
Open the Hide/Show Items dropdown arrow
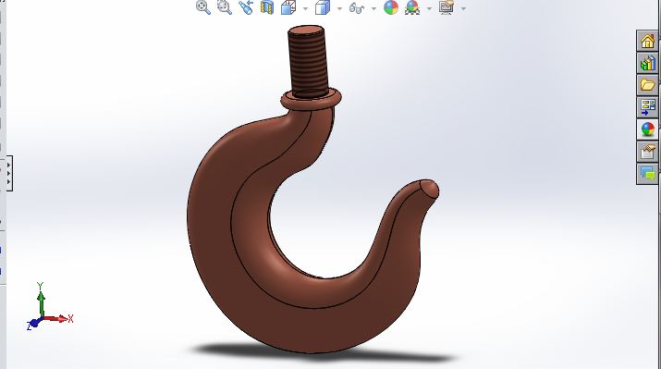point(373,8)
